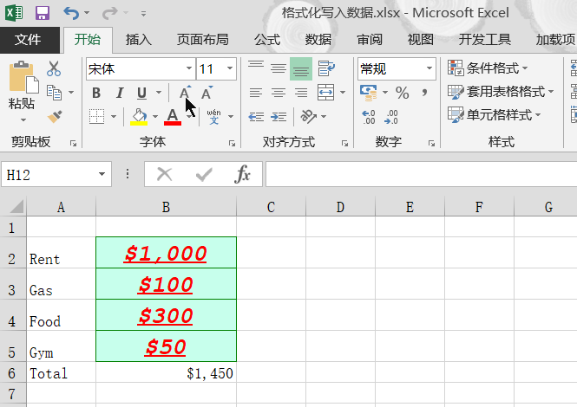Screen dimensions: 577x407
Task: Expand the 粘贴 paste options arrow
Action: tap(23, 120)
